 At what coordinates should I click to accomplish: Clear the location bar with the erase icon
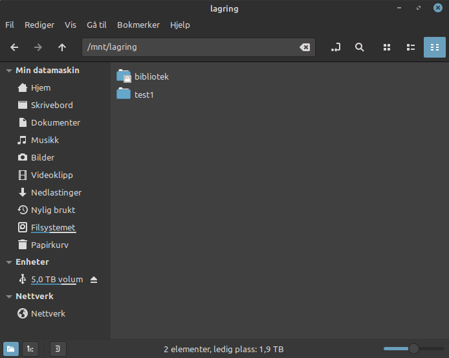[305, 47]
